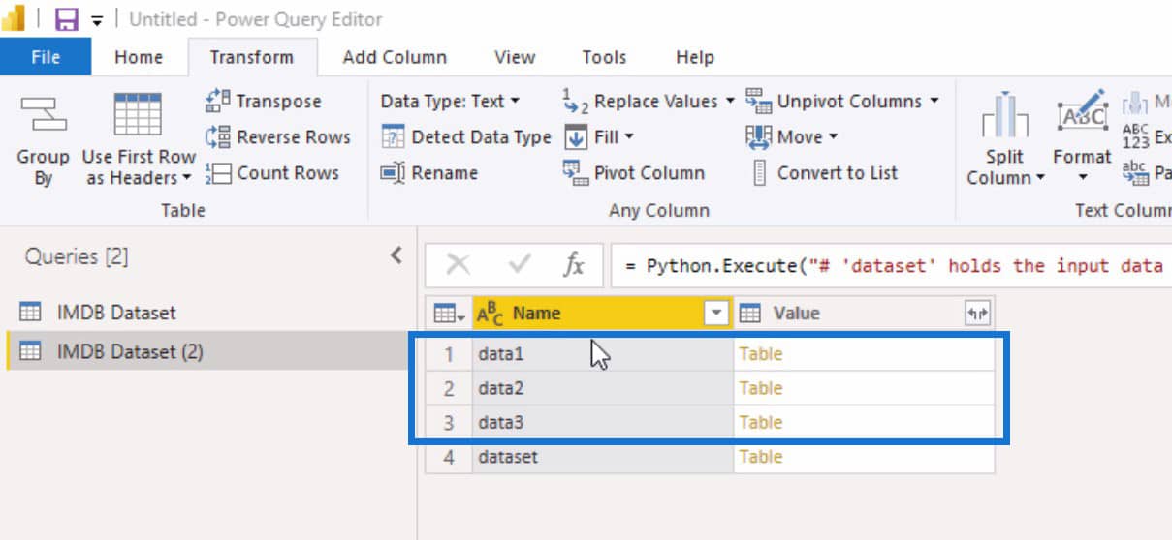Select the dataset name cell

point(603,456)
